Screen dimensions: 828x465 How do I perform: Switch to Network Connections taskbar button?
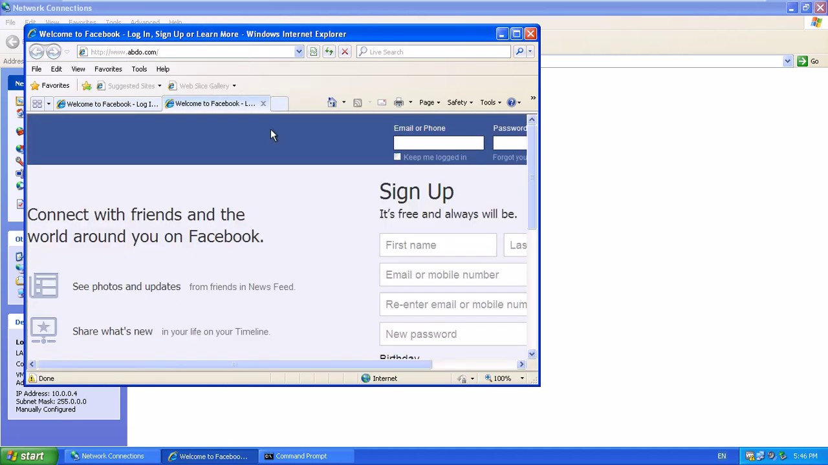coord(111,456)
